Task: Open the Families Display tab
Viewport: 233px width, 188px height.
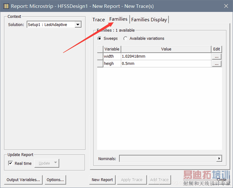Action: pyautogui.click(x=149, y=20)
